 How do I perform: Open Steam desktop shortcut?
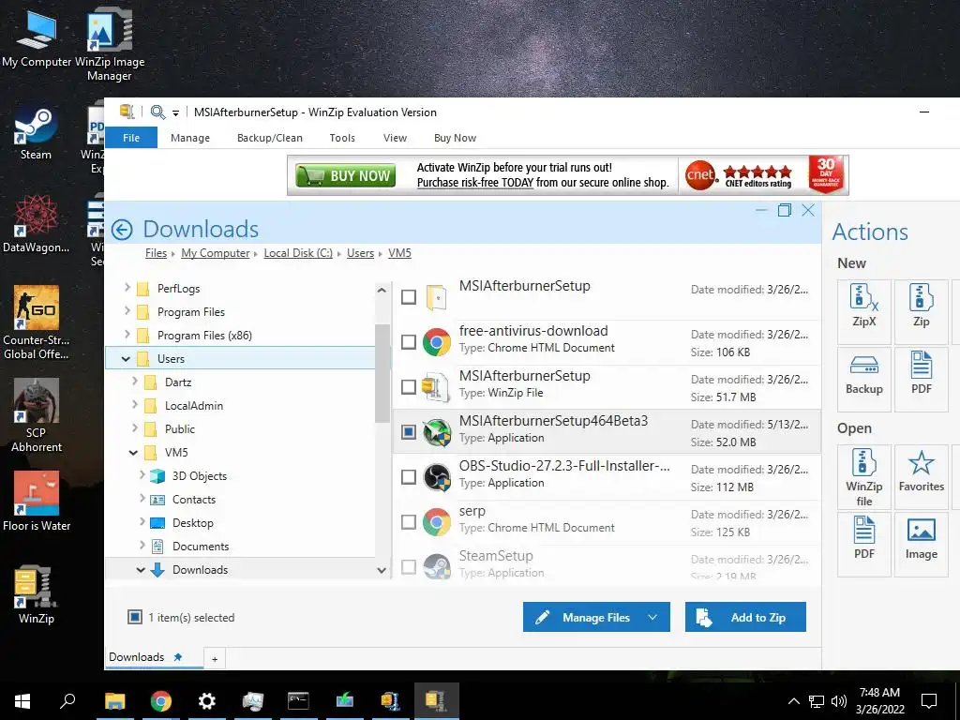tap(36, 133)
